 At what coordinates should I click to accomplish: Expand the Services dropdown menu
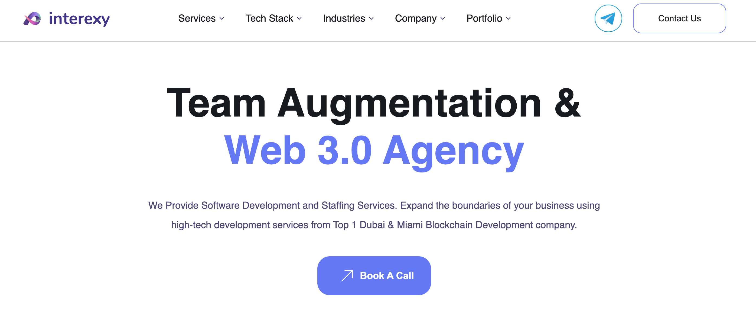(200, 18)
